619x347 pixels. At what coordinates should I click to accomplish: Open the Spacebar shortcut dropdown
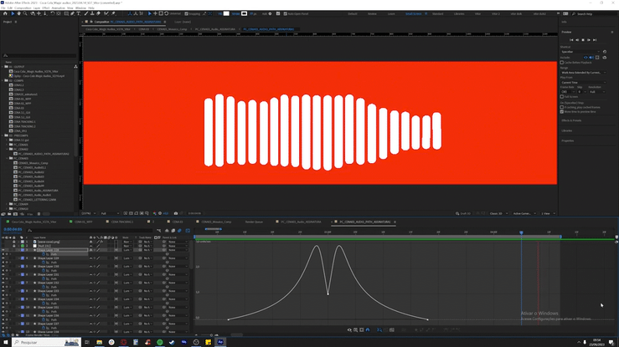coord(580,52)
